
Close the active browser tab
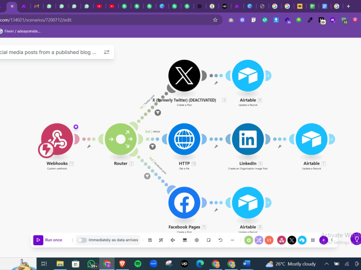[12, 6]
